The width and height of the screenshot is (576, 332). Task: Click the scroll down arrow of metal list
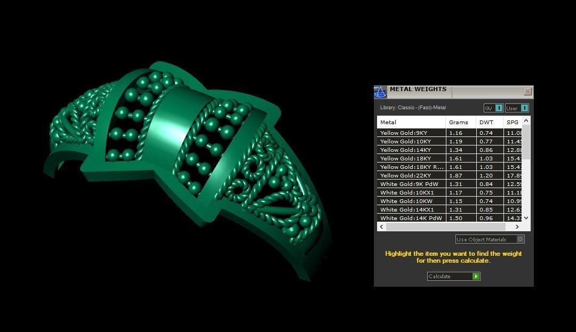tap(526, 218)
